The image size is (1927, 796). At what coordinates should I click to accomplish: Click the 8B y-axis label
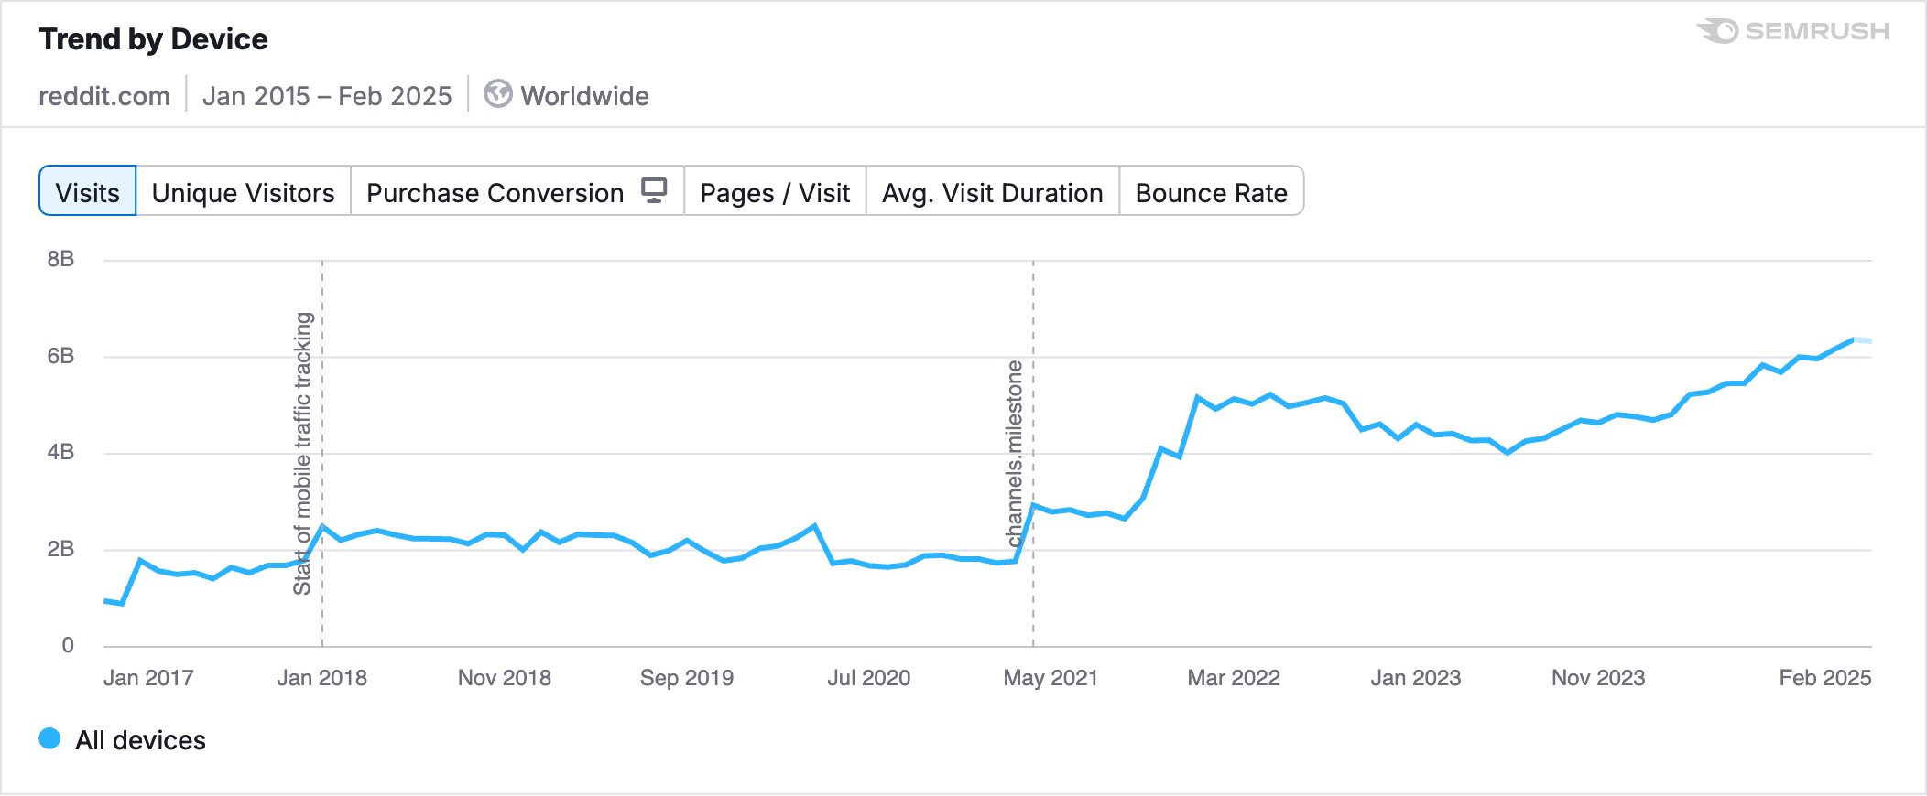tap(60, 259)
